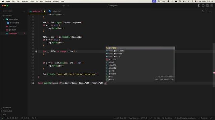Switch to the notes.txt tab
Screen dimensions: 215x120
pos(55,11)
